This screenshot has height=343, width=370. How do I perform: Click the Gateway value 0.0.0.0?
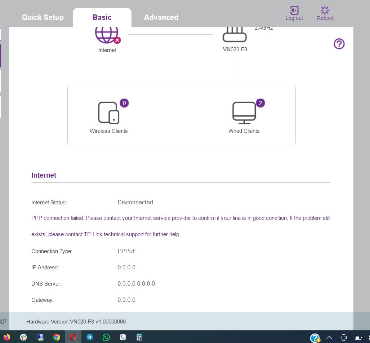pos(126,300)
